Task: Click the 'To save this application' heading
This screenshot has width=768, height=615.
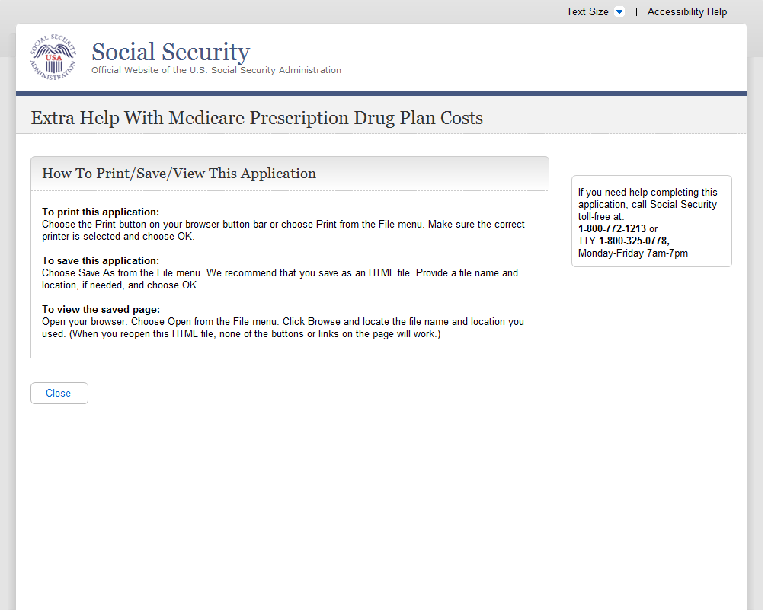Action: tap(101, 261)
